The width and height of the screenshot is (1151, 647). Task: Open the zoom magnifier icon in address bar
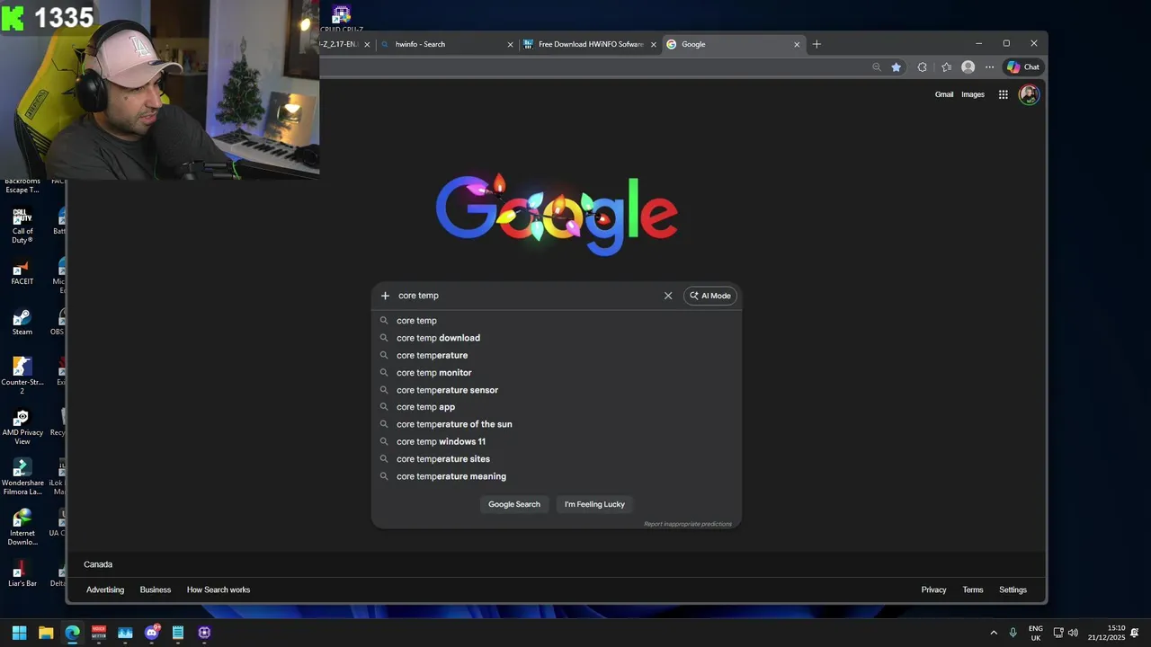[x=877, y=66]
